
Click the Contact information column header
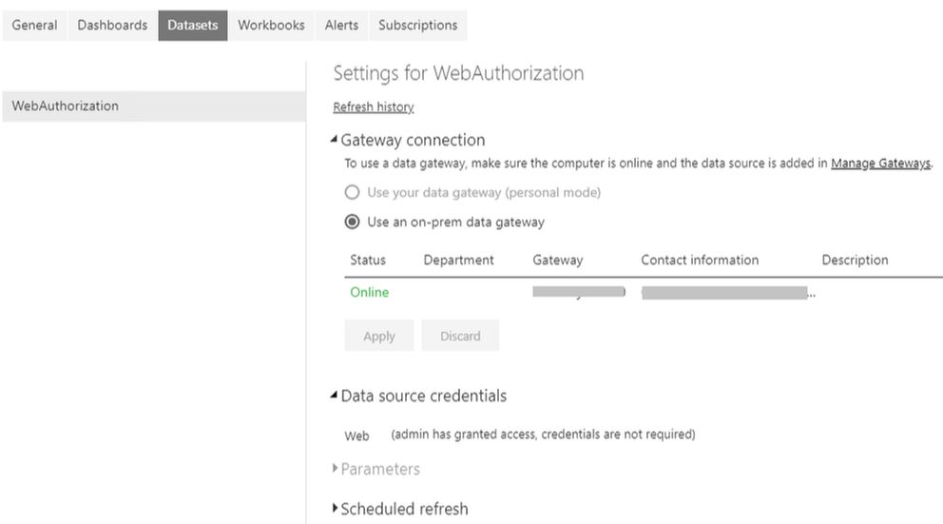pyautogui.click(x=700, y=260)
